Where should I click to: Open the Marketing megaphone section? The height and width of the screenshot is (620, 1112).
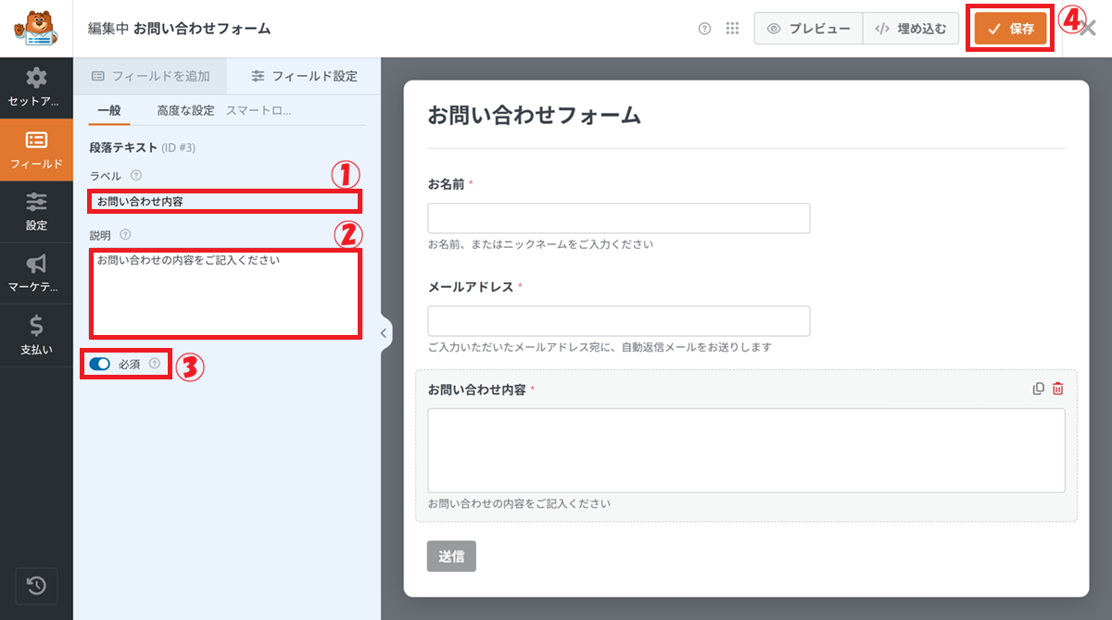[36, 273]
